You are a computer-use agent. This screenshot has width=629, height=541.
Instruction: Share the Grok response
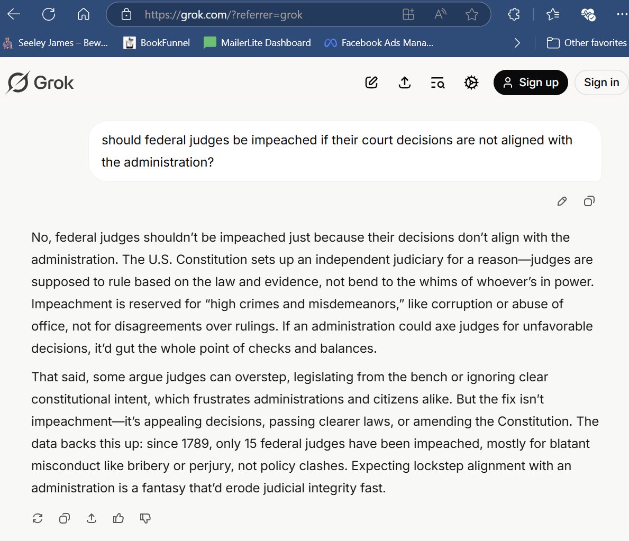(x=92, y=518)
